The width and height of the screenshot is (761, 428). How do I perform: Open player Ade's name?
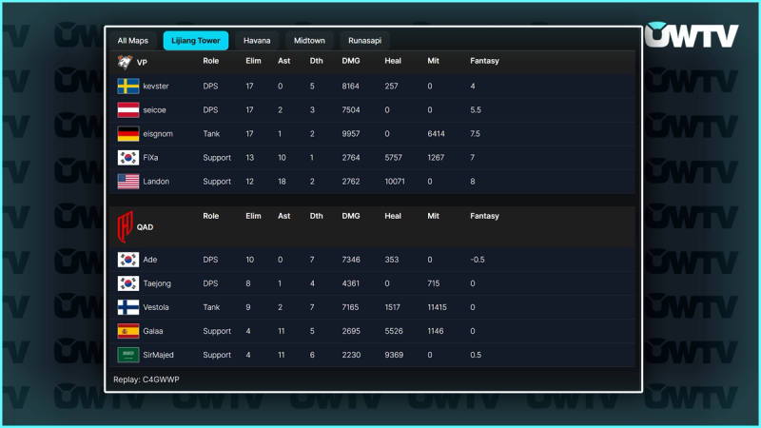pyautogui.click(x=150, y=260)
